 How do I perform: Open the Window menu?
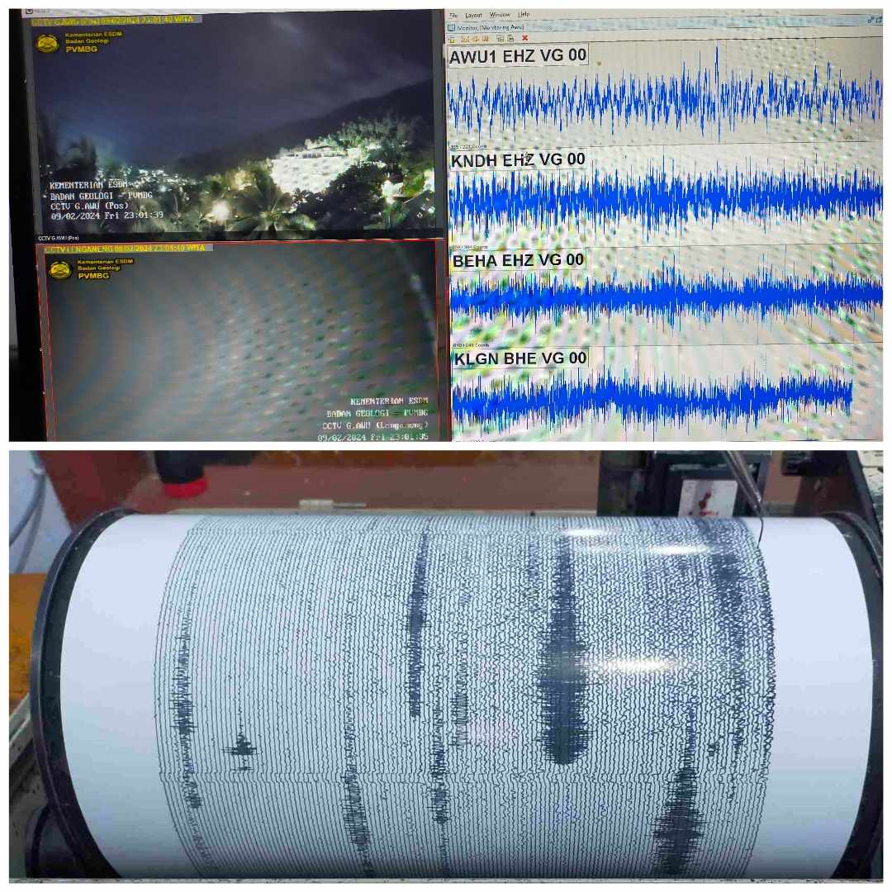pyautogui.click(x=500, y=15)
